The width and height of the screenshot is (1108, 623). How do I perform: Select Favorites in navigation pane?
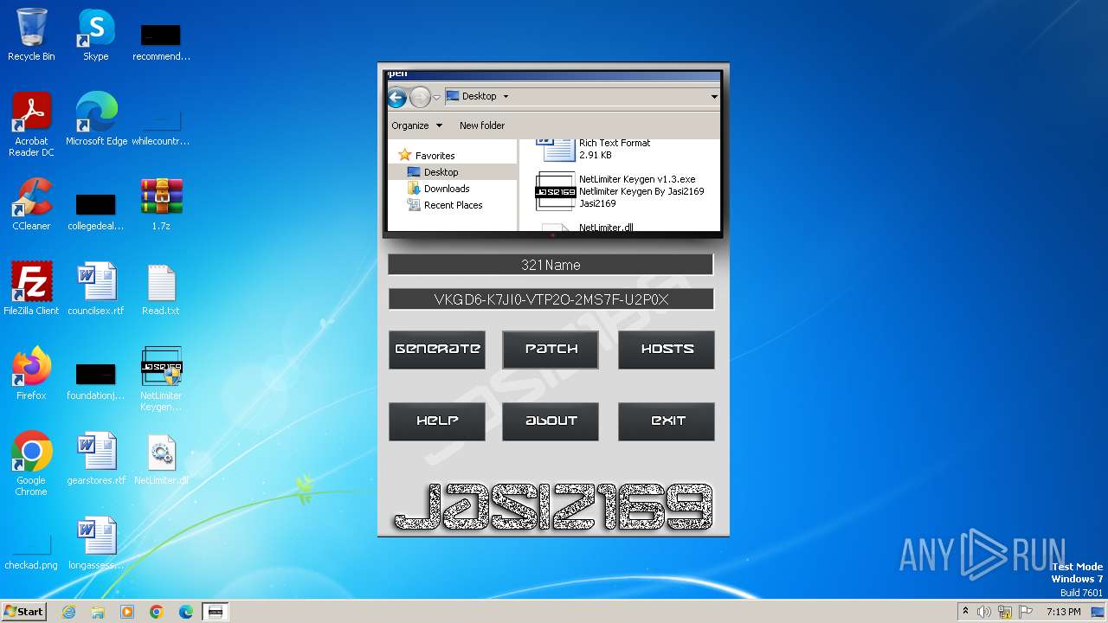pyautogui.click(x=435, y=156)
